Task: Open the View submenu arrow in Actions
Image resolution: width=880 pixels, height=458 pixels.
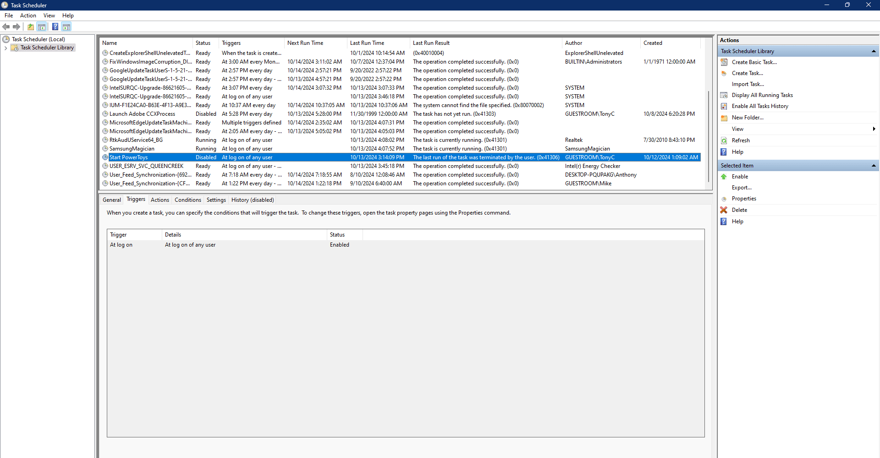Action: [x=874, y=129]
